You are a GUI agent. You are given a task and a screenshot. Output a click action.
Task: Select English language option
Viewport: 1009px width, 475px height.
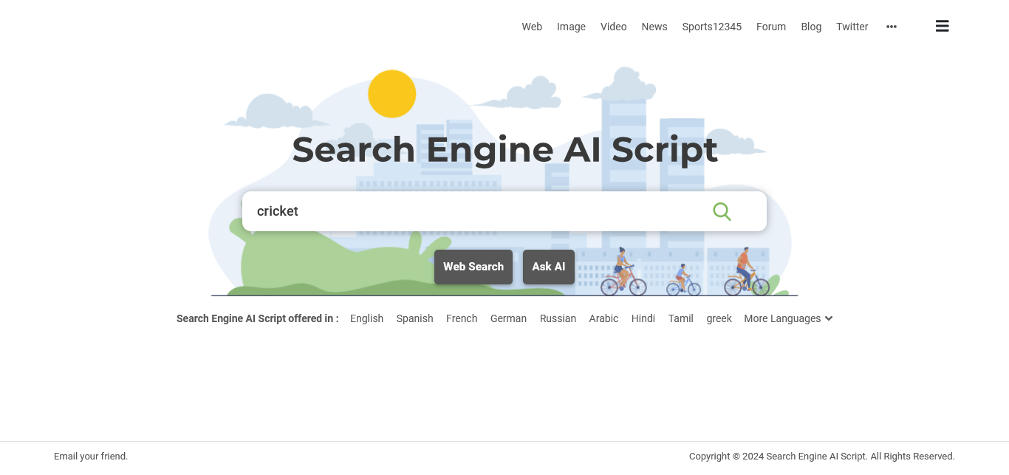click(x=366, y=318)
